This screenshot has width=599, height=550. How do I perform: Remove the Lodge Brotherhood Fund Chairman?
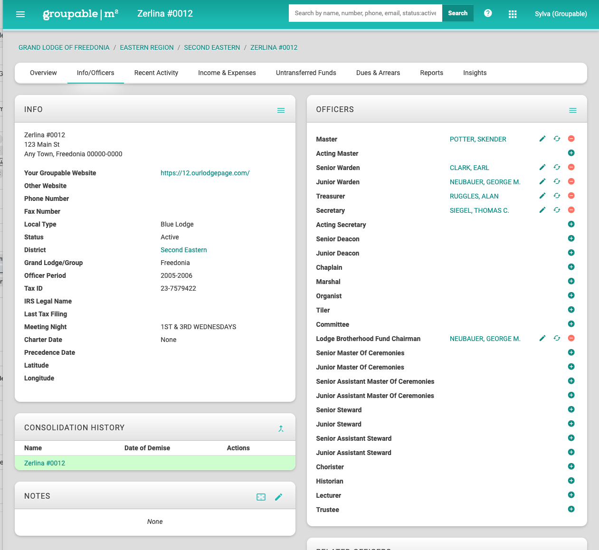tap(571, 338)
